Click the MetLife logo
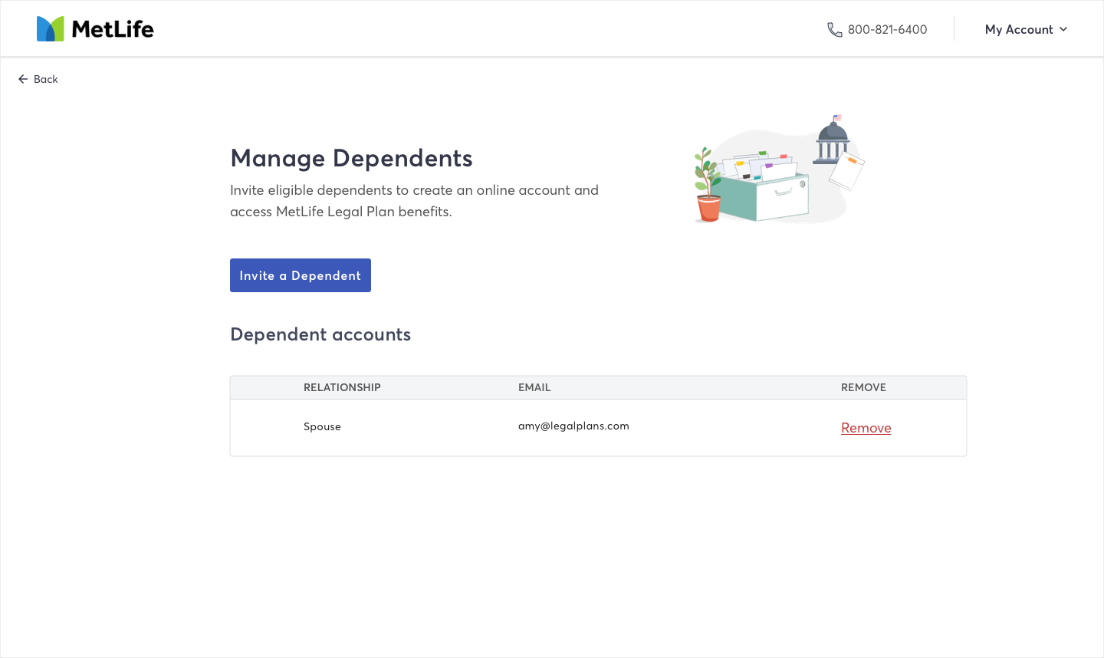Screen dimensions: 1104x658 pos(95,29)
